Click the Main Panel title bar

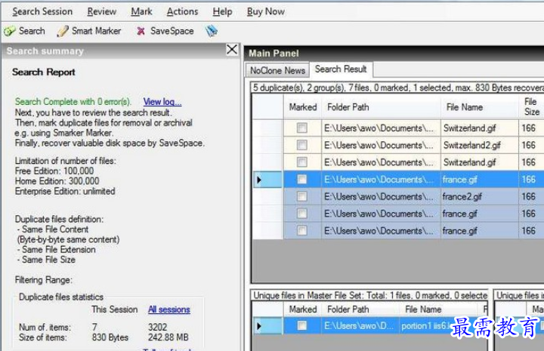(x=394, y=53)
